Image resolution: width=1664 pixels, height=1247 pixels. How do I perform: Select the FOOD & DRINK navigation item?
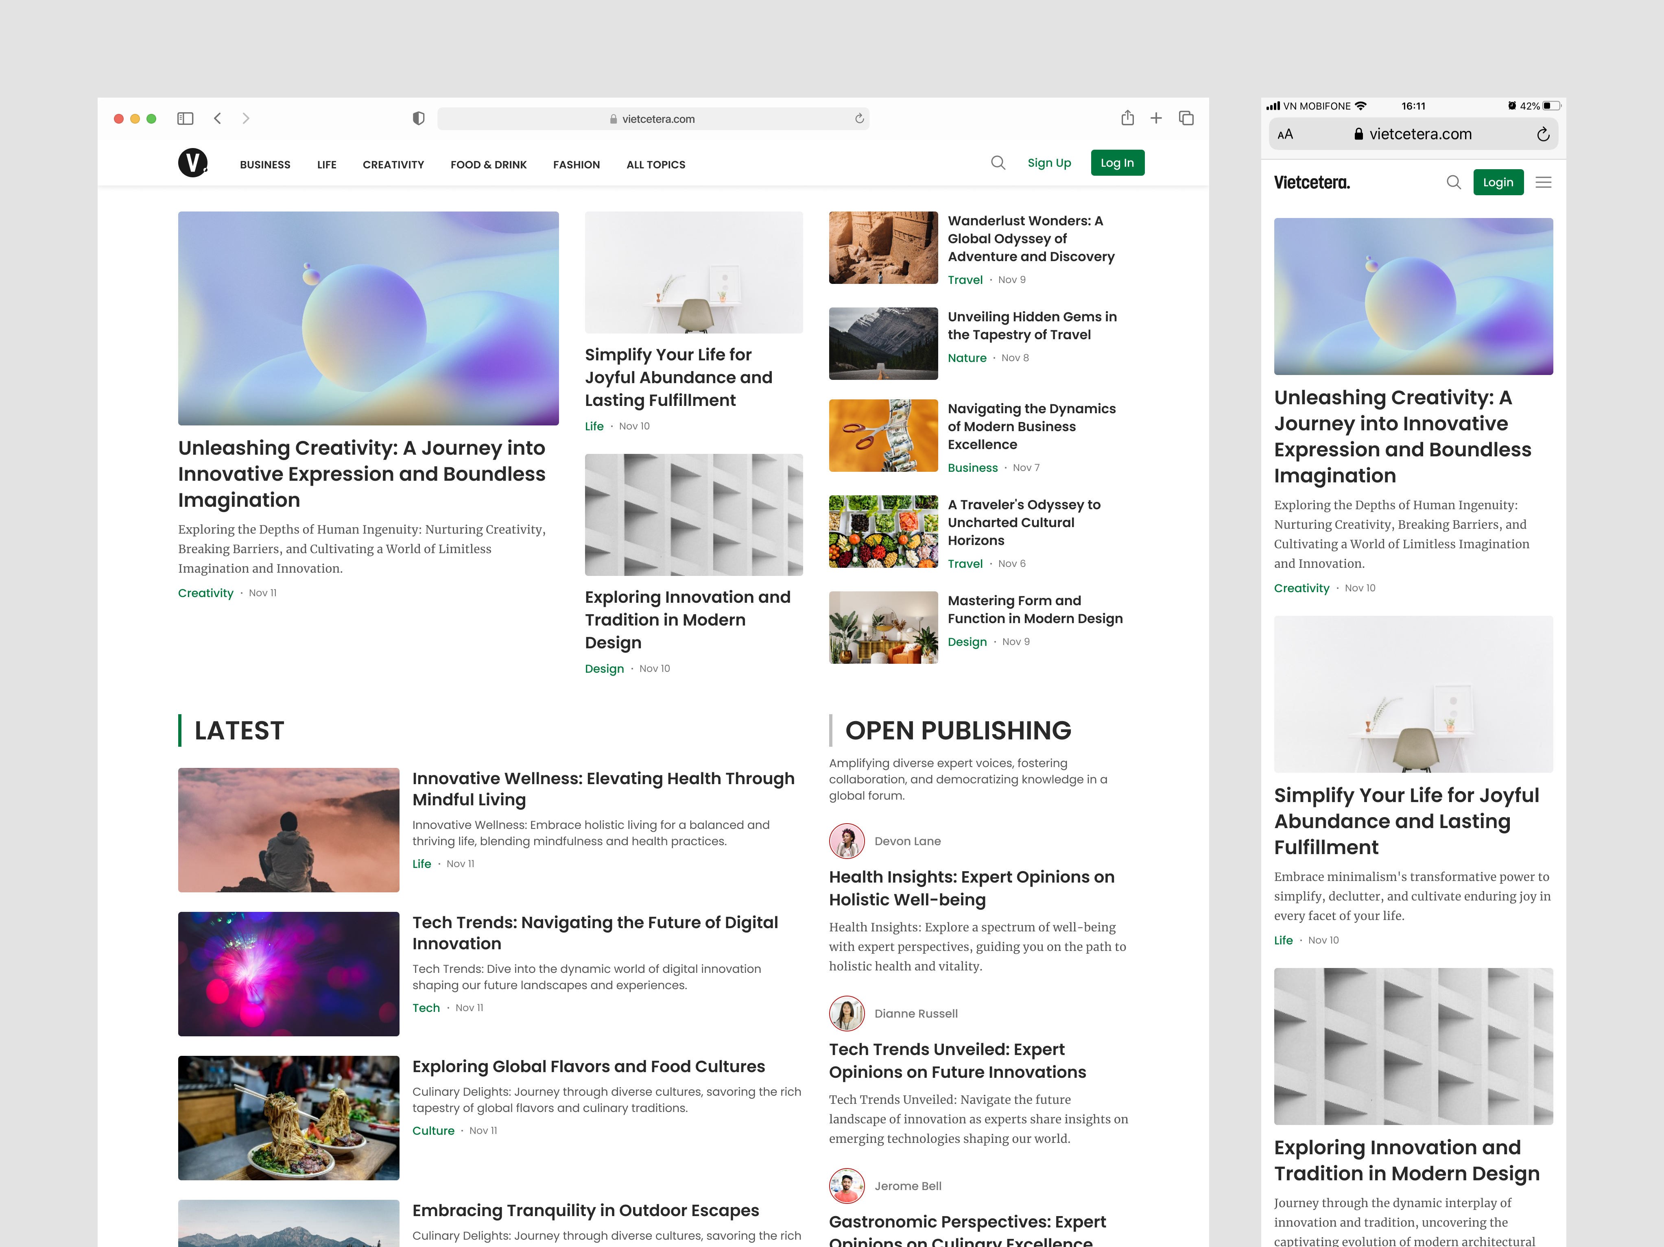click(488, 164)
